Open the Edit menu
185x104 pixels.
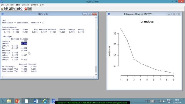click(x=7, y=5)
